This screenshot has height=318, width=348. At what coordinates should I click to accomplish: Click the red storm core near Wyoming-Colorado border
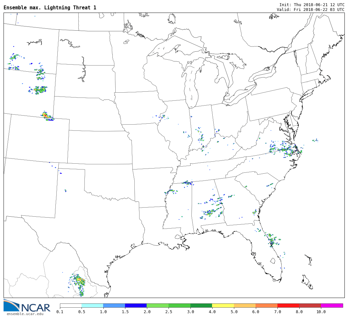(x=45, y=115)
